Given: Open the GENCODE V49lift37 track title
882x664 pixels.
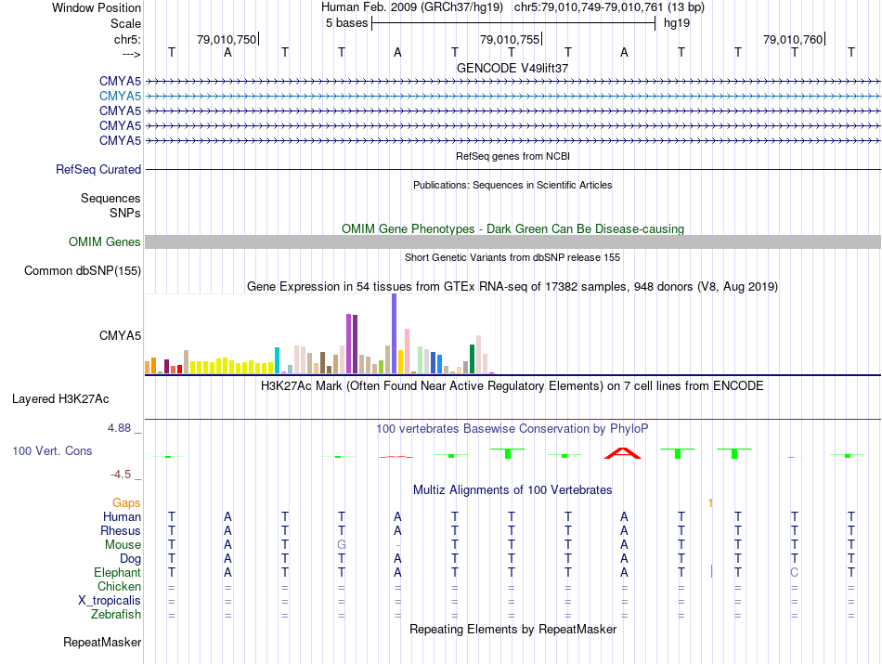Looking at the screenshot, I should point(512,68).
